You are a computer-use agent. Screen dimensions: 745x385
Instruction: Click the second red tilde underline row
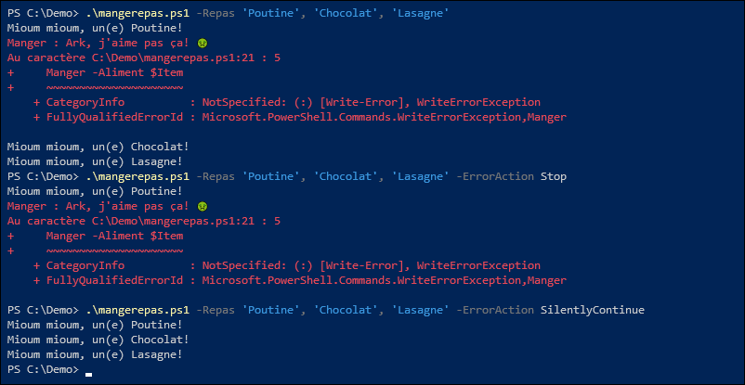pyautogui.click(x=114, y=251)
